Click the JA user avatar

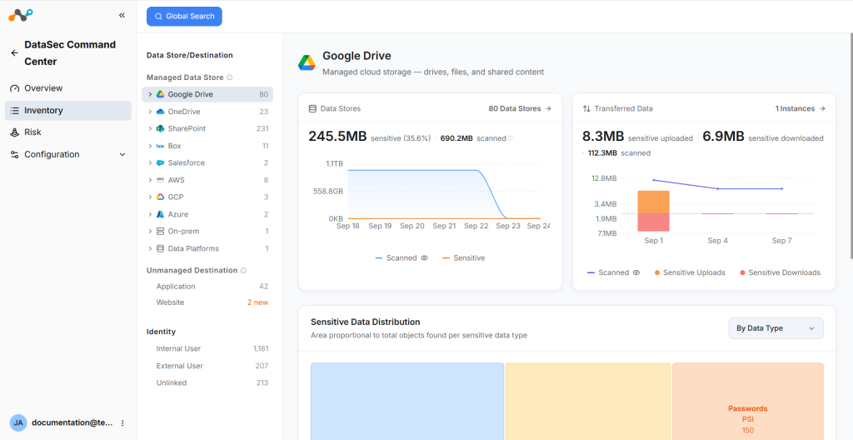18,422
